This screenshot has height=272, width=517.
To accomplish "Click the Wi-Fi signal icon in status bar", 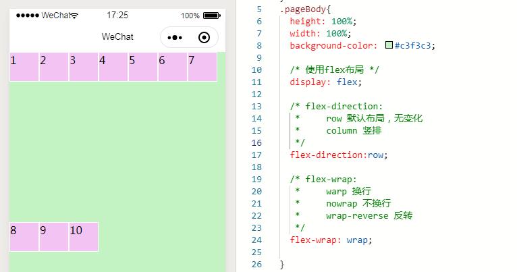I will point(74,16).
